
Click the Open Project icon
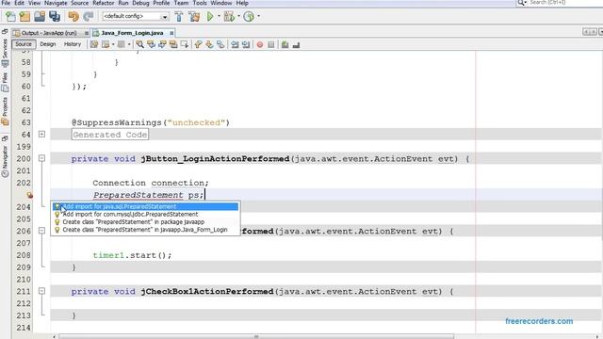(40, 17)
